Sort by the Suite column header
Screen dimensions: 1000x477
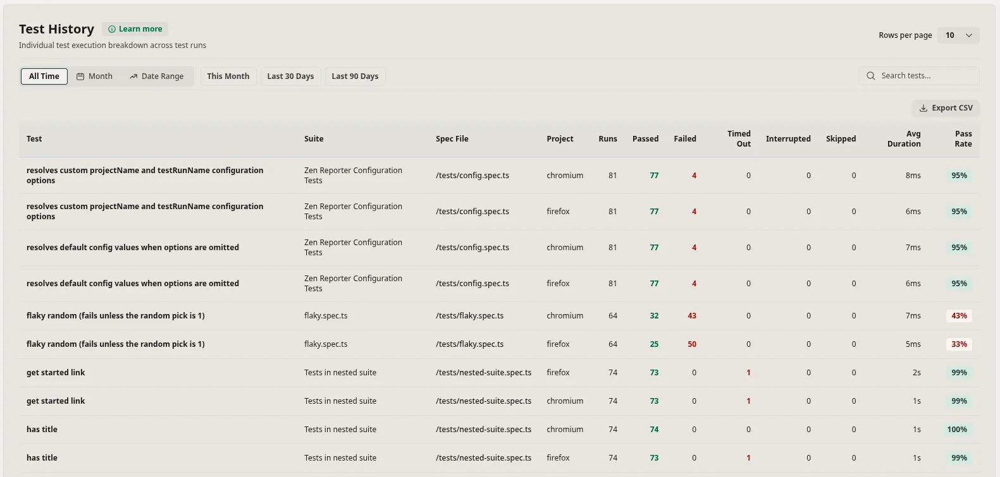(x=314, y=139)
